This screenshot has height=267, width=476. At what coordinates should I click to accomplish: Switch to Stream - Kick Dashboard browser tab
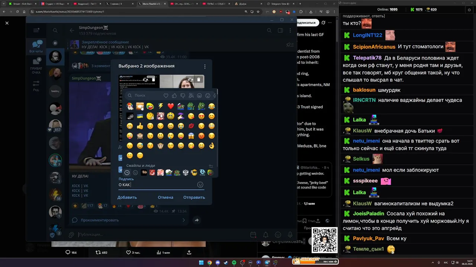coord(22,4)
